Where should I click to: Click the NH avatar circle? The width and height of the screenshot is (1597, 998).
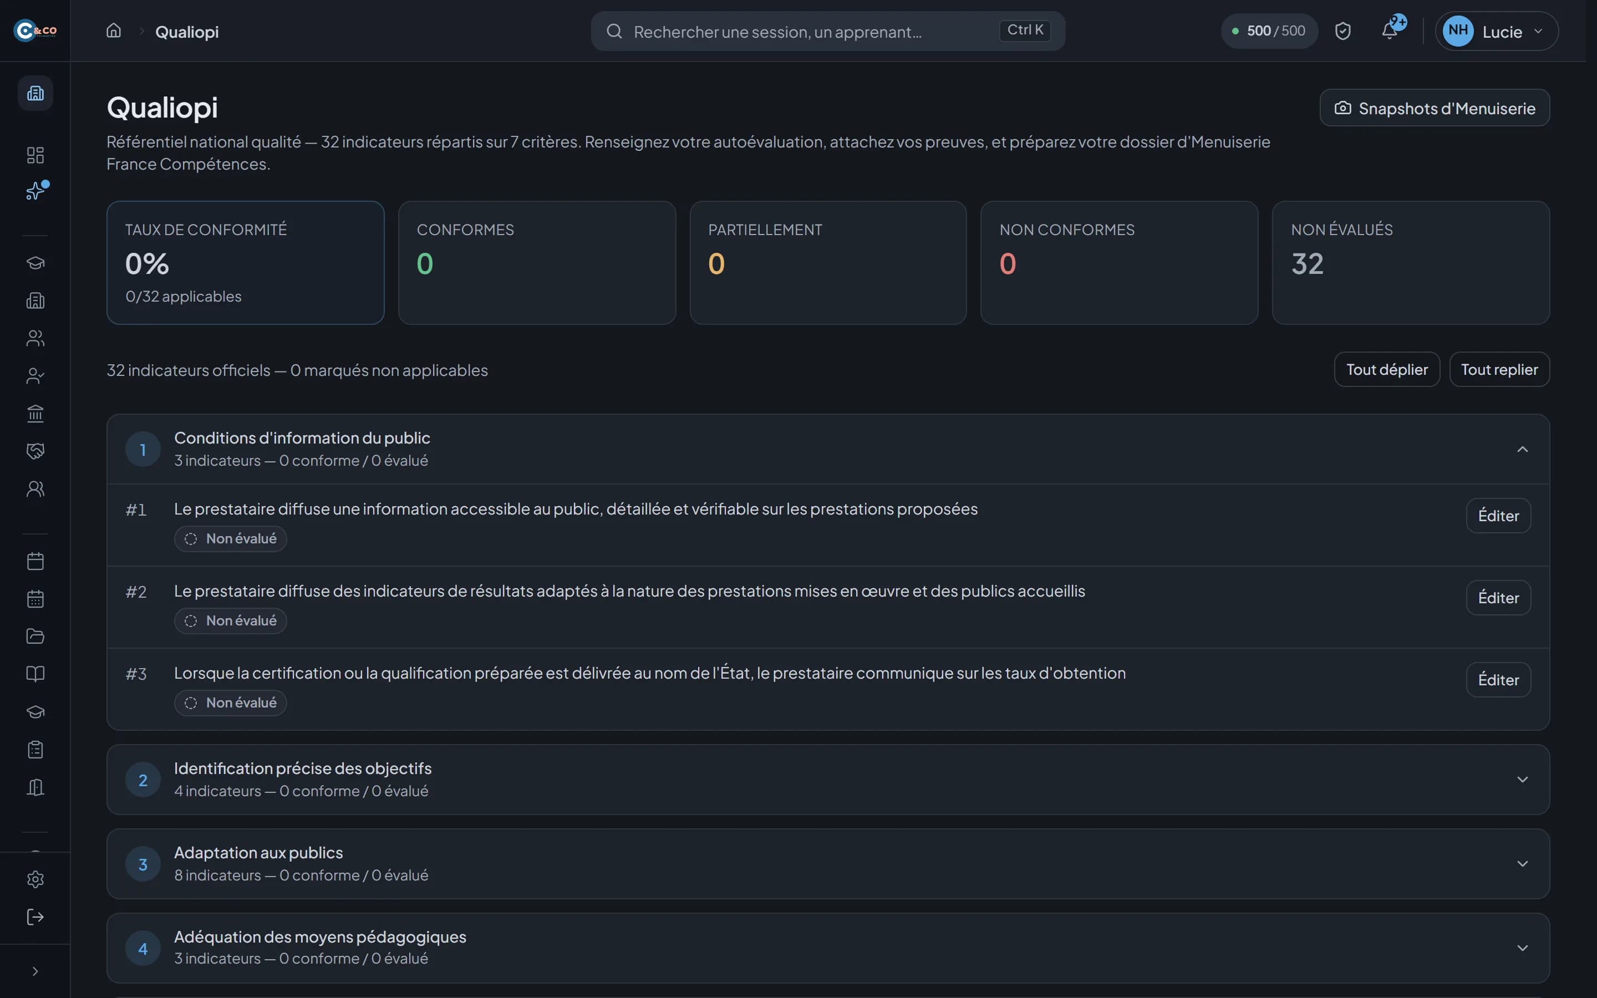point(1458,31)
